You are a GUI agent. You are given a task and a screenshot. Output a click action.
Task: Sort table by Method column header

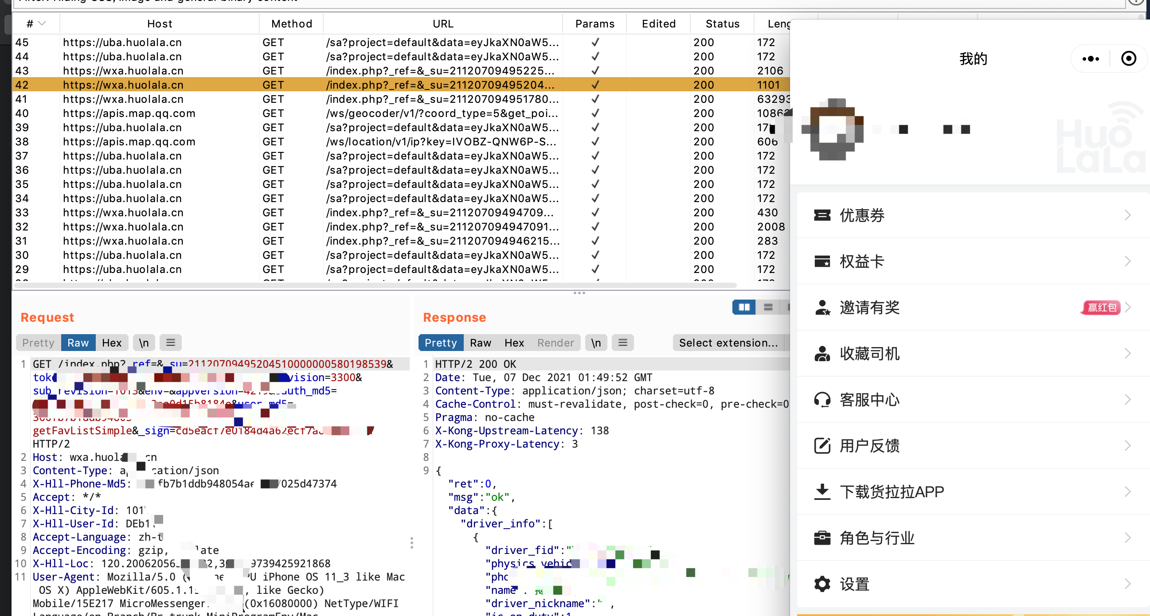[x=292, y=23]
